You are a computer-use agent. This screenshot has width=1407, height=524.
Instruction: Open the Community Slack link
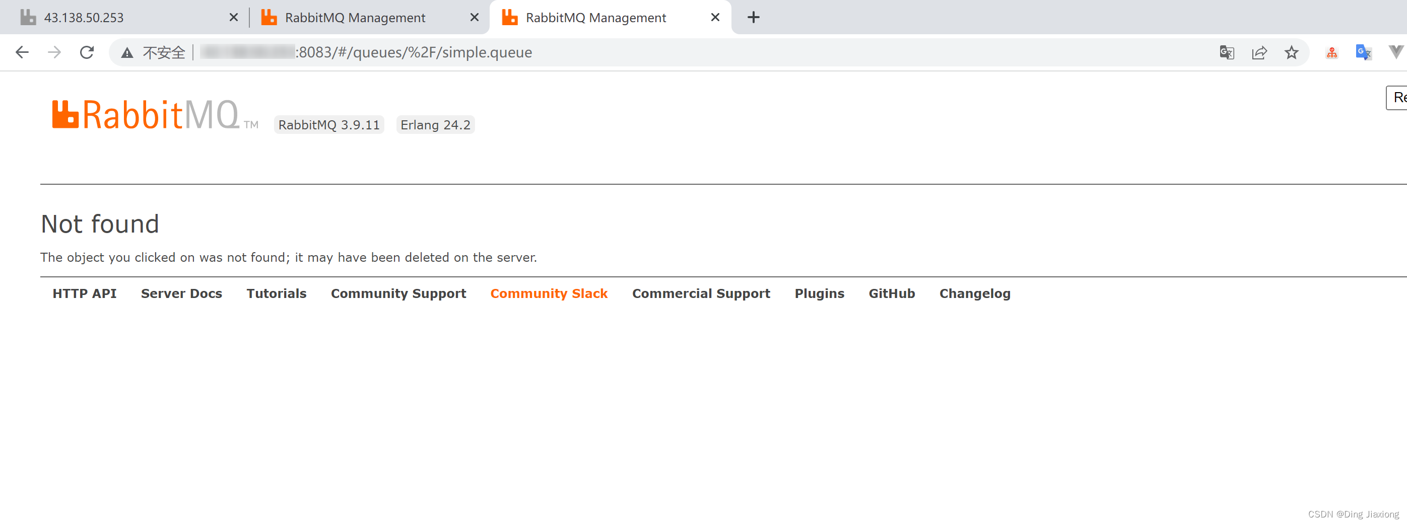[549, 293]
